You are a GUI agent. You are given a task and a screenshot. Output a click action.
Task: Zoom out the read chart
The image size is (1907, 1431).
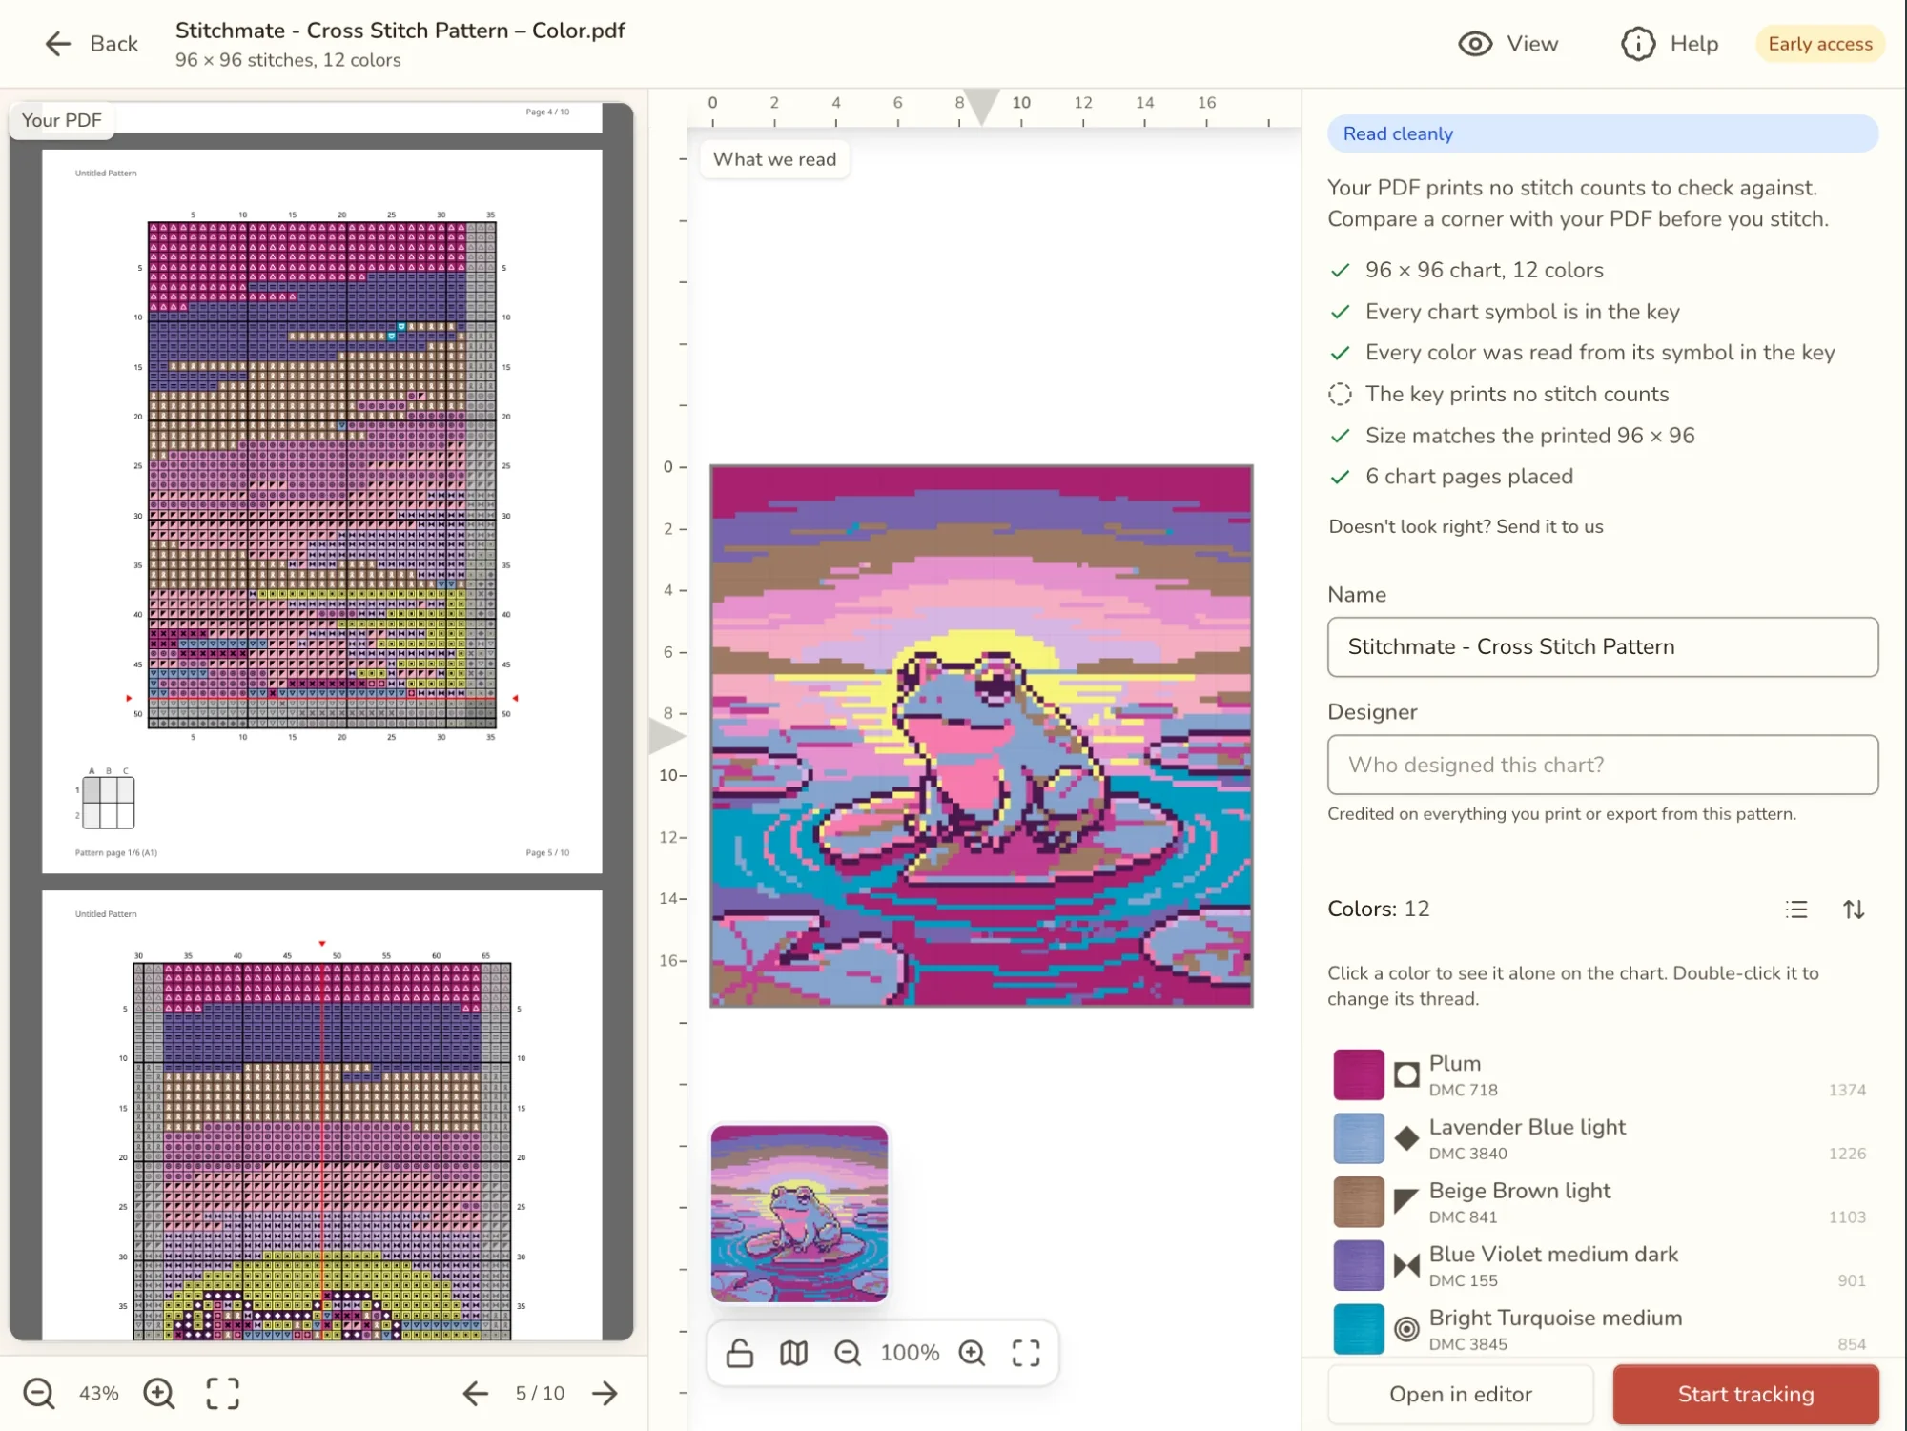point(847,1352)
